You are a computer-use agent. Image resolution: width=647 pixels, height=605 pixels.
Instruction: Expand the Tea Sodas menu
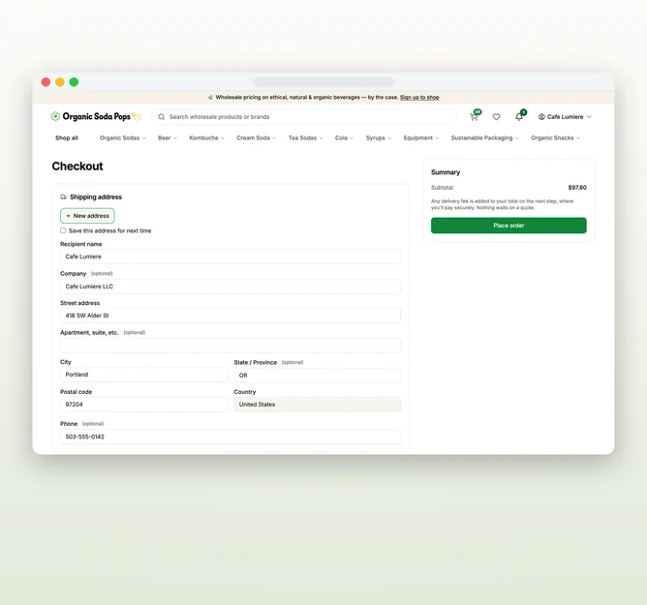pos(305,138)
